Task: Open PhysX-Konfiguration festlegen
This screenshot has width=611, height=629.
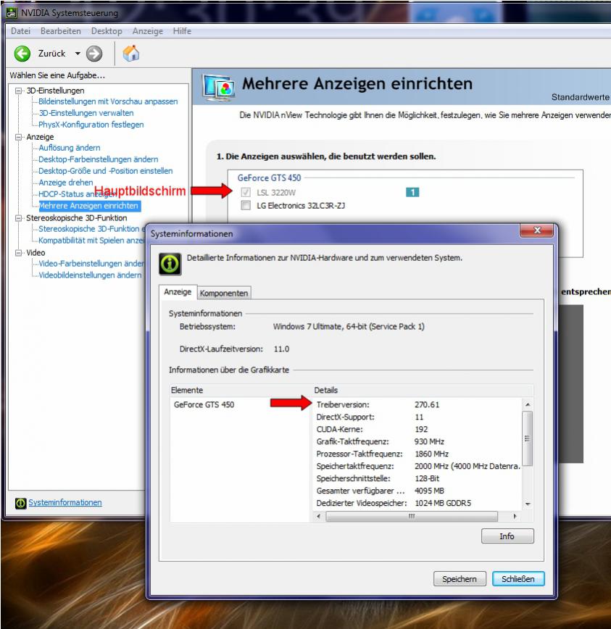Action: [91, 125]
